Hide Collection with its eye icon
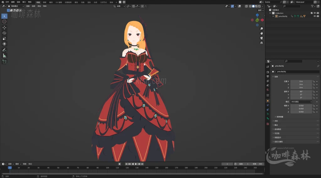This screenshot has width=321, height=178. click(x=315, y=13)
